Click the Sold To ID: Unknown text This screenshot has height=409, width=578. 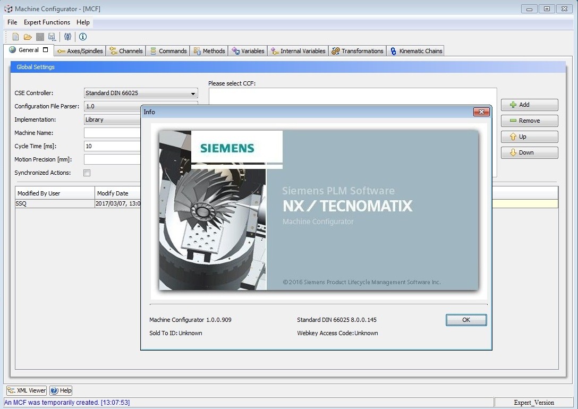pos(175,333)
